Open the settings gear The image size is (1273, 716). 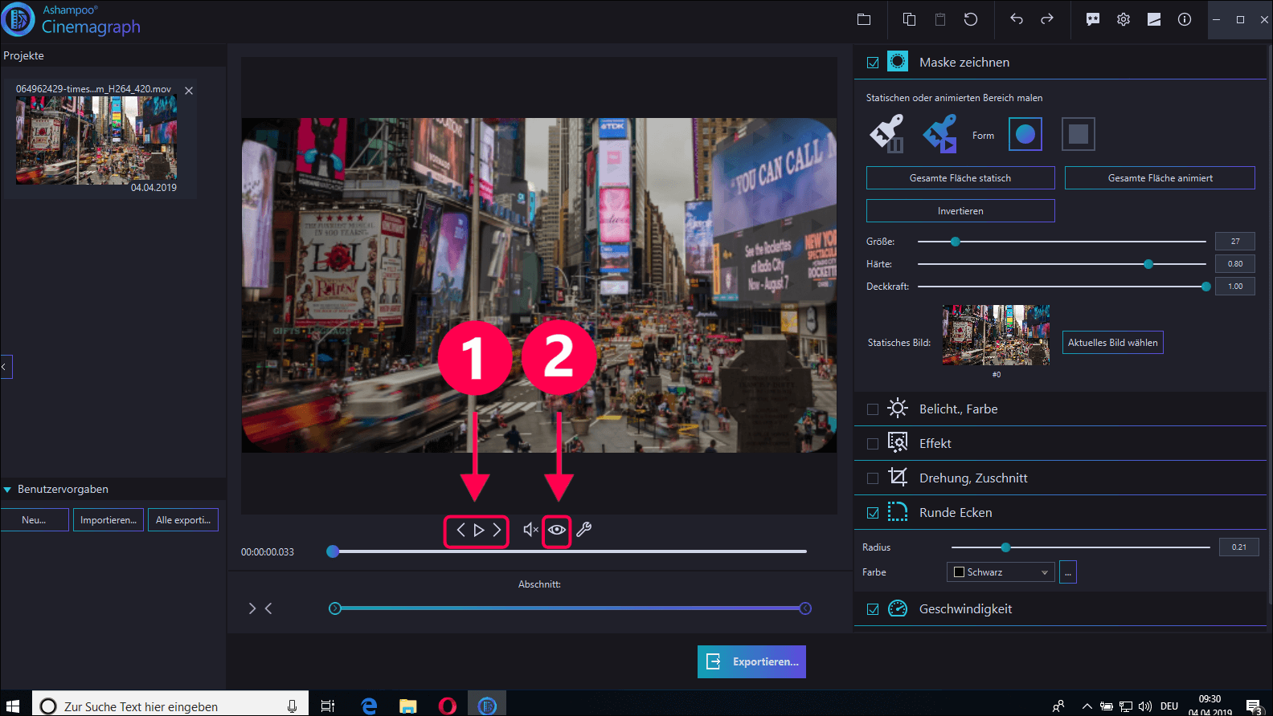point(1124,19)
